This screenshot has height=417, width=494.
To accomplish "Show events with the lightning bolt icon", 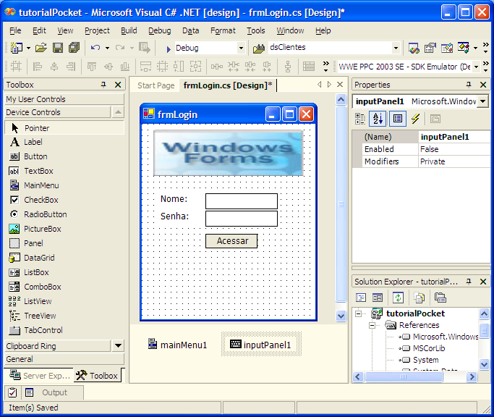I will tap(415, 119).
